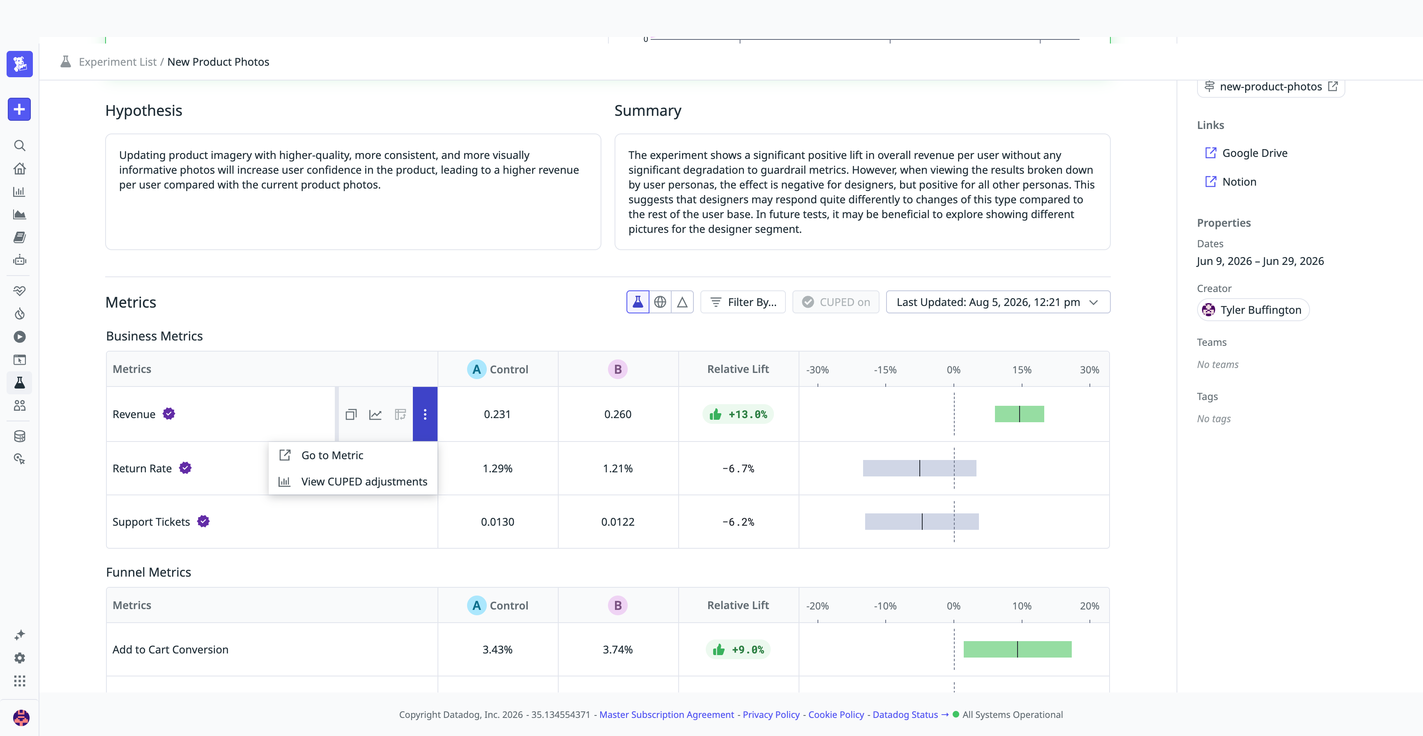
Task: Click the Revenue control value 0.231
Action: 497,414
